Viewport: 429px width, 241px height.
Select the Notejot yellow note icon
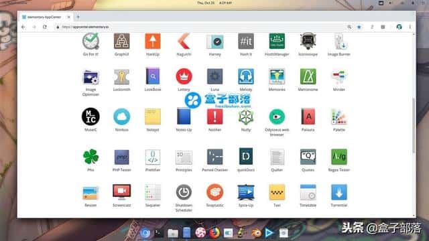point(153,116)
